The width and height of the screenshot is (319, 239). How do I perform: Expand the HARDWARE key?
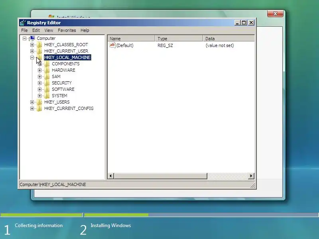point(39,71)
